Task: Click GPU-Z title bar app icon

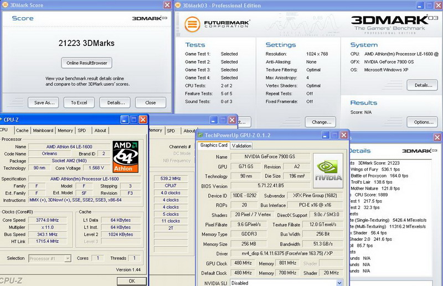Action: (x=200, y=135)
